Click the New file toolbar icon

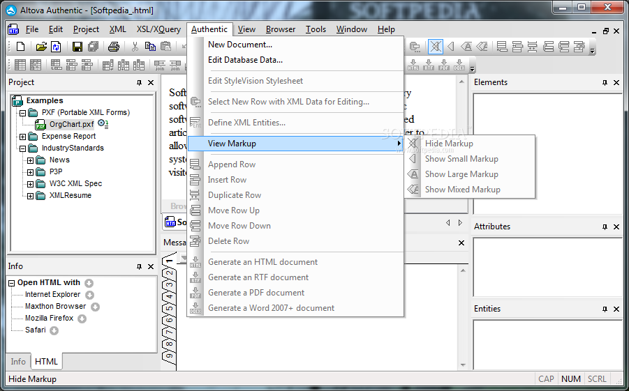pyautogui.click(x=20, y=47)
